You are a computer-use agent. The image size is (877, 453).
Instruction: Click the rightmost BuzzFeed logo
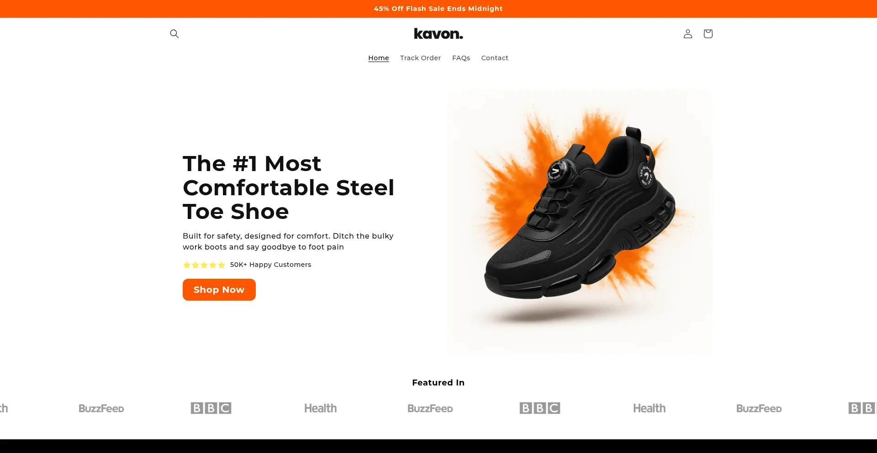tap(759, 408)
